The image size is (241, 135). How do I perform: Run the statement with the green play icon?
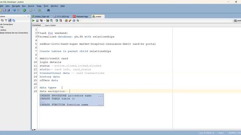(x=33, y=21)
